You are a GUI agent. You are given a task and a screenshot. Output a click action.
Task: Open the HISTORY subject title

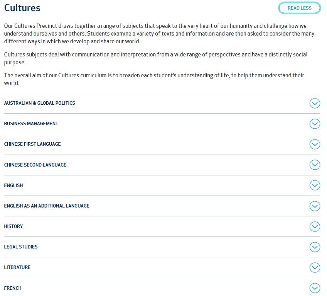click(13, 226)
